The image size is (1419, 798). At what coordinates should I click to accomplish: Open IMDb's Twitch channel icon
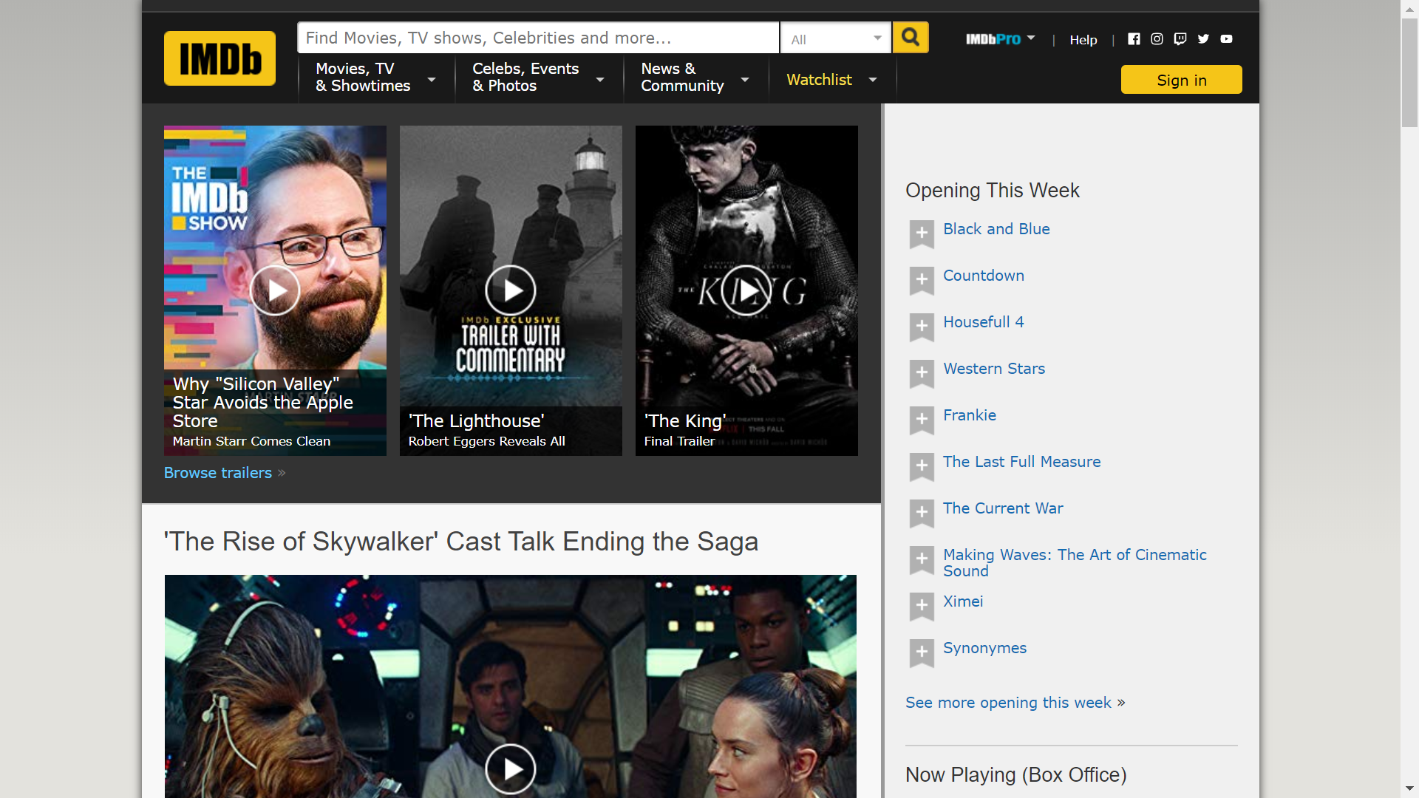[1180, 39]
